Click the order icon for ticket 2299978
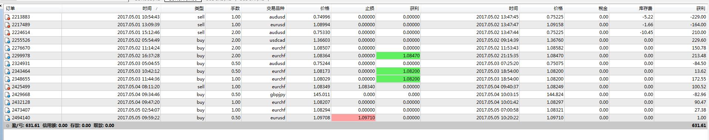Viewport: 709px width, 140px height. point(7,56)
